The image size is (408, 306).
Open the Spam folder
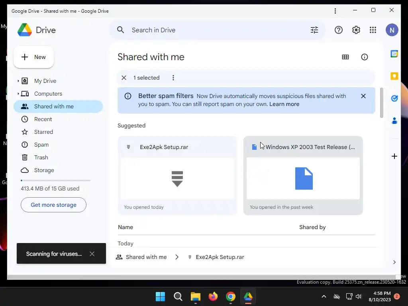coord(41,145)
